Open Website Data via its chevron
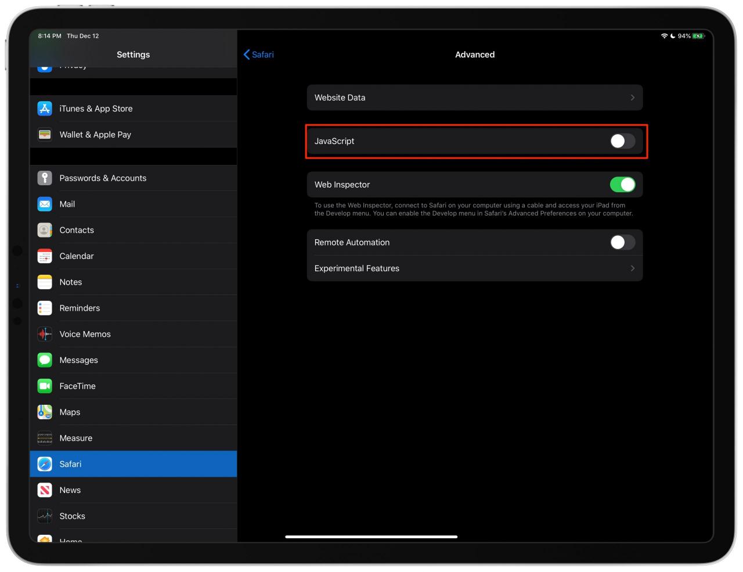743x572 pixels. tap(633, 98)
